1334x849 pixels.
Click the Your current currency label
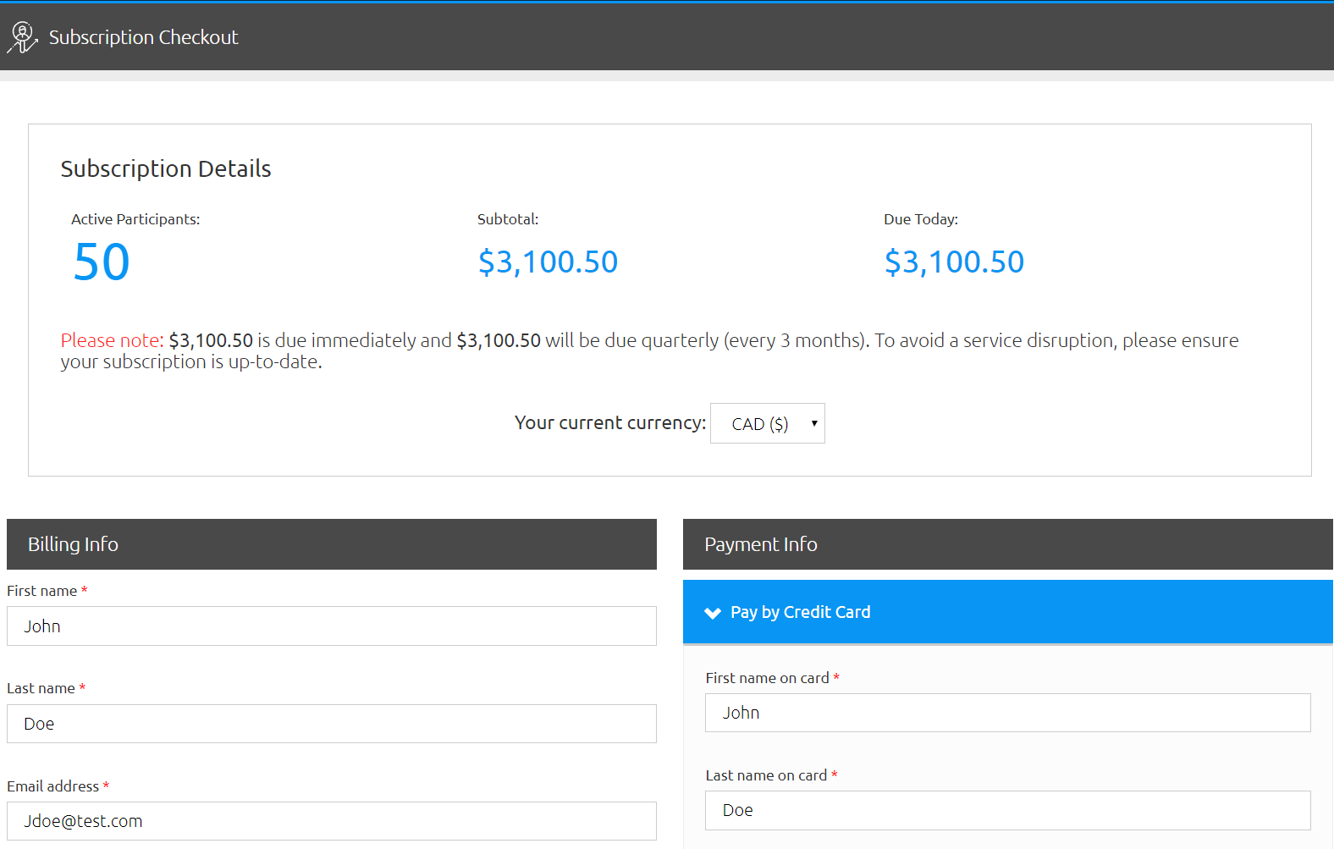tap(609, 422)
